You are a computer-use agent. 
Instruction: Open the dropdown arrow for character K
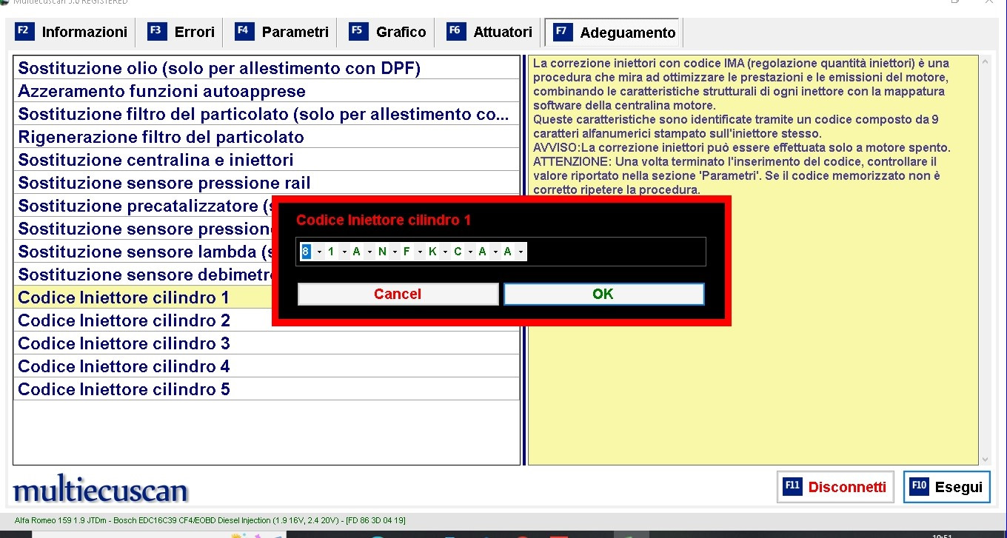[x=445, y=252]
